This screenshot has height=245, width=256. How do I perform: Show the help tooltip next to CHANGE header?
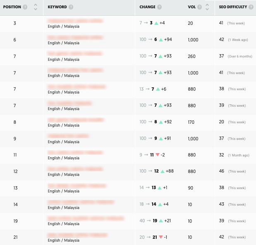point(159,7)
